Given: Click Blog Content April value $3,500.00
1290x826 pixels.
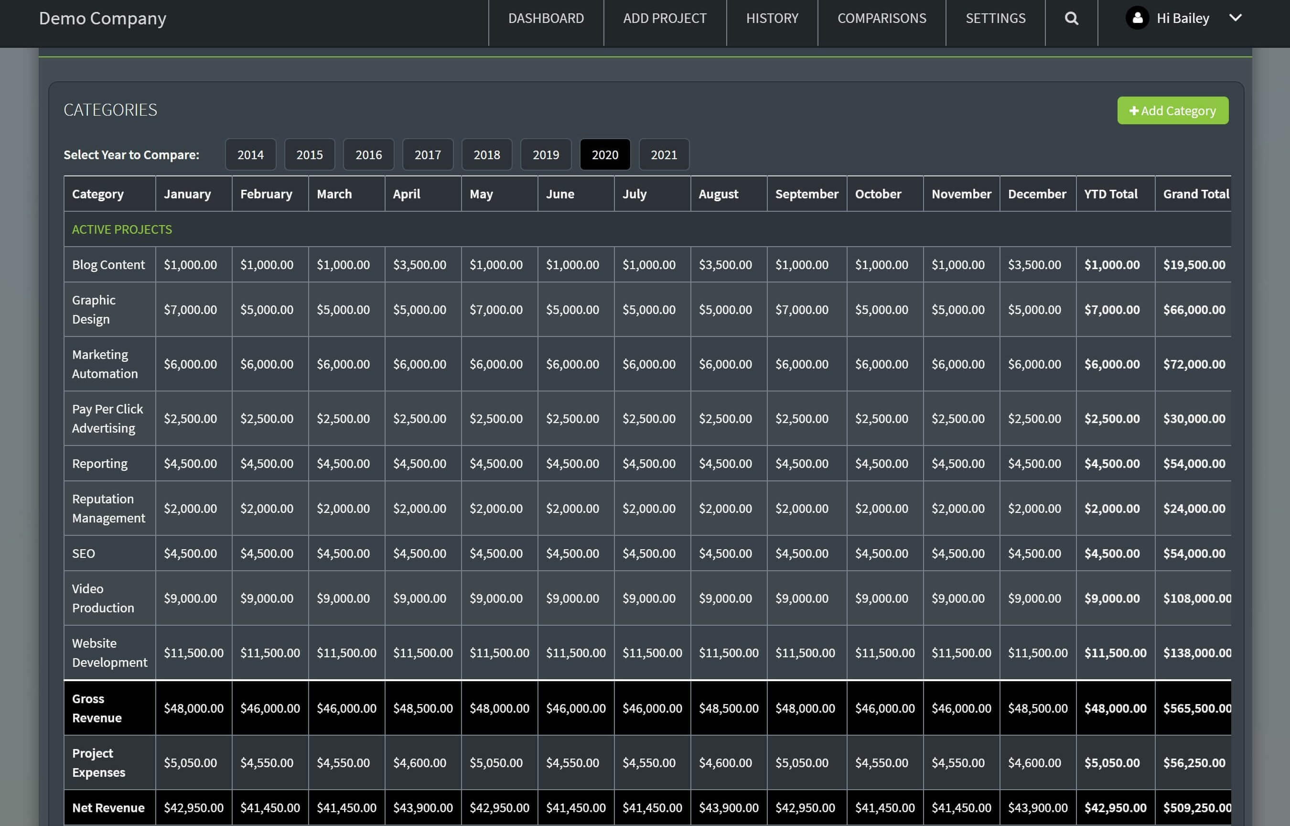Looking at the screenshot, I should point(419,264).
